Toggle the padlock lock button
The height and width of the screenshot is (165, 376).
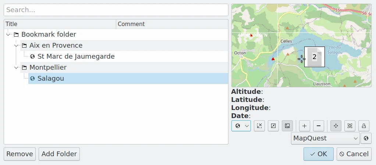(x=364, y=126)
